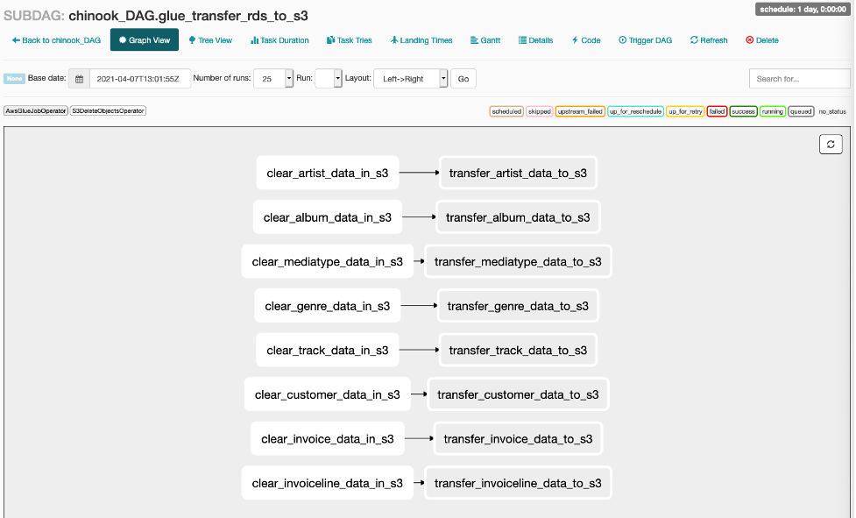Click the graph refresh icon button
This screenshot has width=856, height=518.
point(830,145)
